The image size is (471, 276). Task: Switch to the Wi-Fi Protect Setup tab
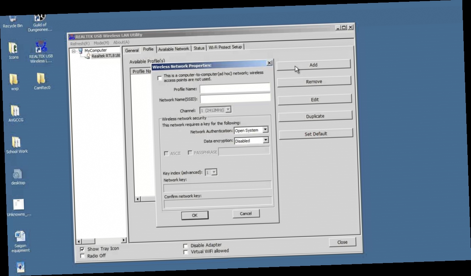(225, 47)
